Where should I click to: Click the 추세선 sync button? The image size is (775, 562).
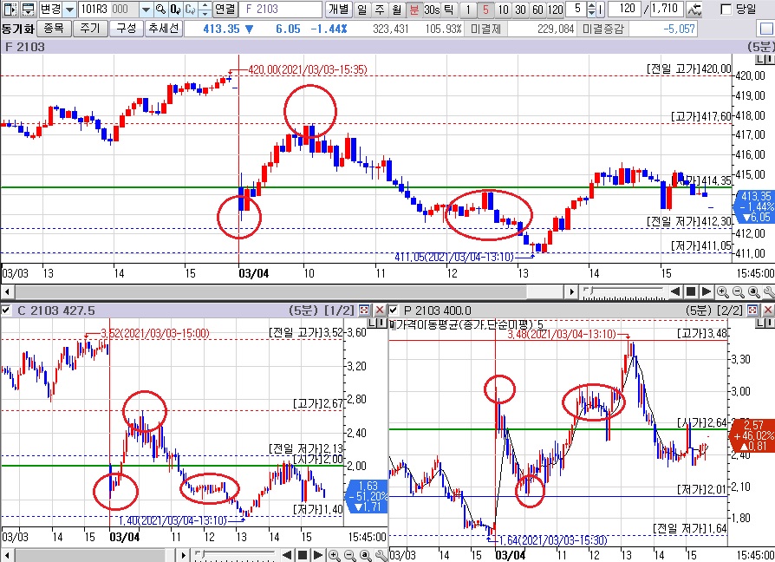click(164, 29)
